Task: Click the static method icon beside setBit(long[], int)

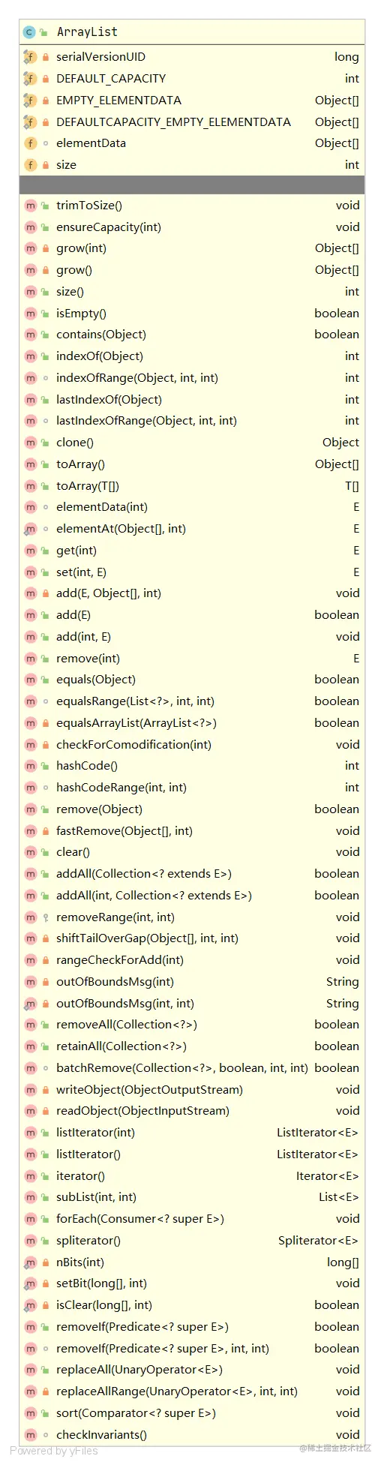Action: 30,1283
